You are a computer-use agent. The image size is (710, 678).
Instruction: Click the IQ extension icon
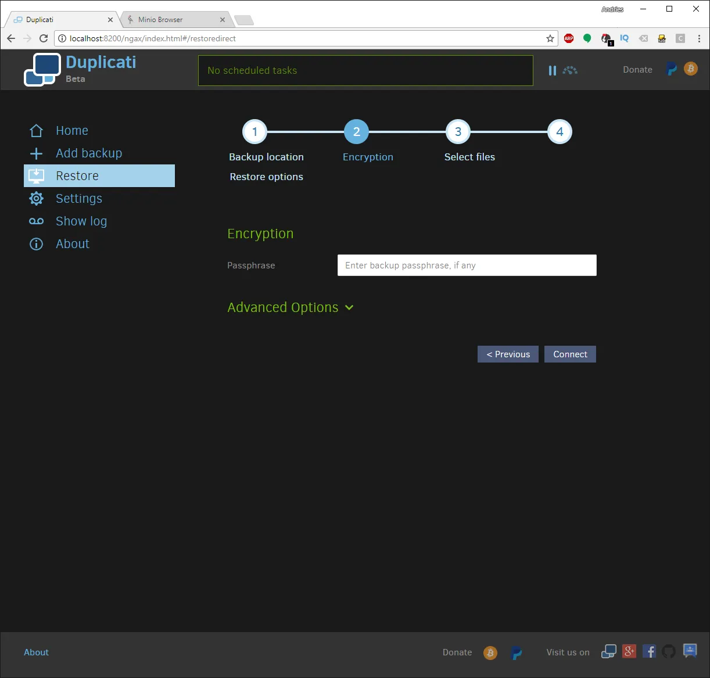[x=625, y=38]
